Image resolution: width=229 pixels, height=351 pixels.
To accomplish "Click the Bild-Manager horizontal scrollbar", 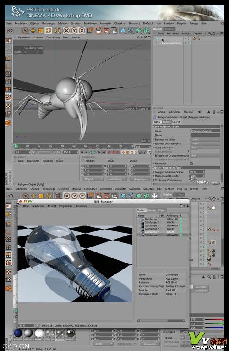I will coord(161,321).
